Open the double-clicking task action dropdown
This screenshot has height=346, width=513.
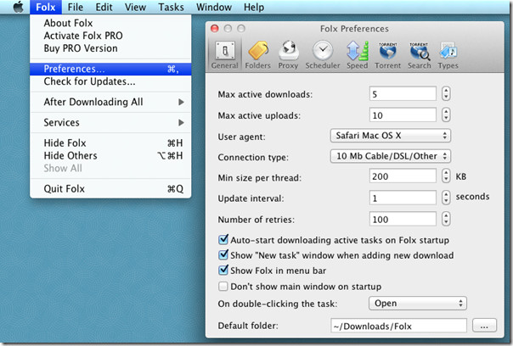(418, 304)
